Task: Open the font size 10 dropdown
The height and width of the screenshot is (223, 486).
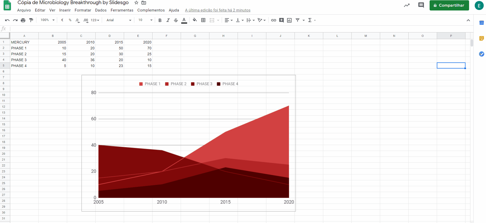Action: tap(145, 20)
